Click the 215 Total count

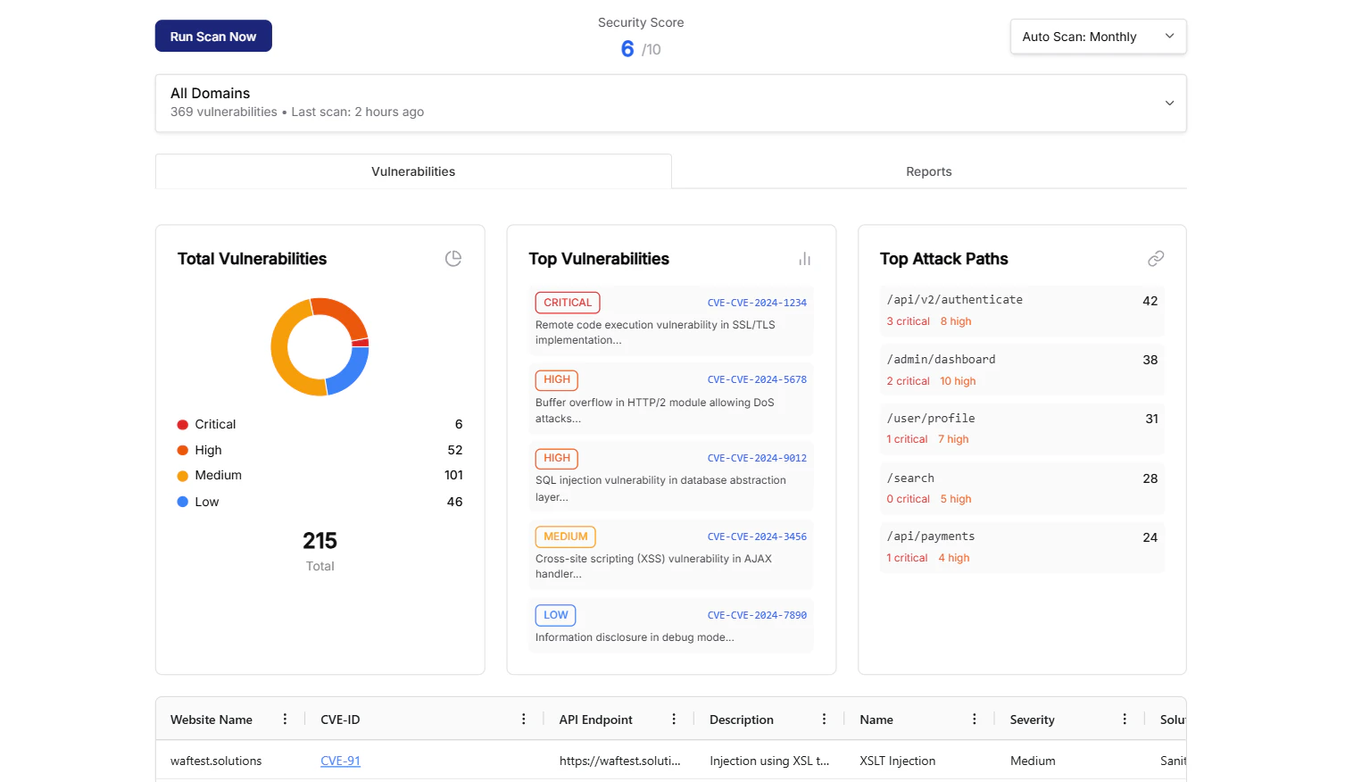[320, 541]
